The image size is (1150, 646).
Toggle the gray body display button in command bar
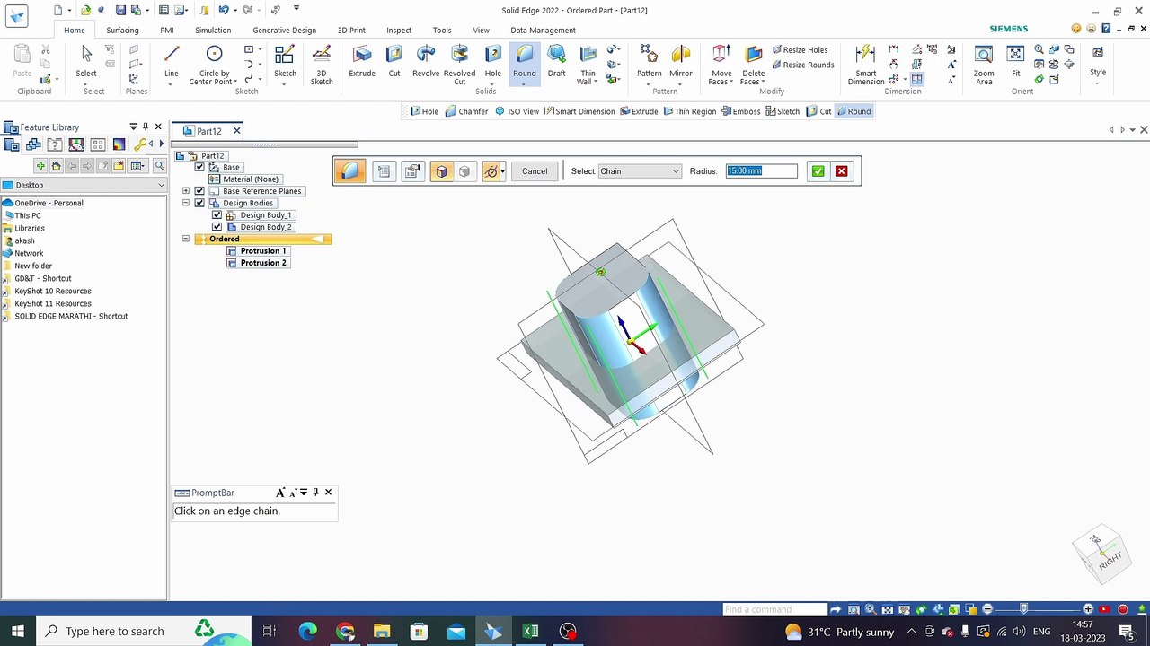[x=464, y=171]
